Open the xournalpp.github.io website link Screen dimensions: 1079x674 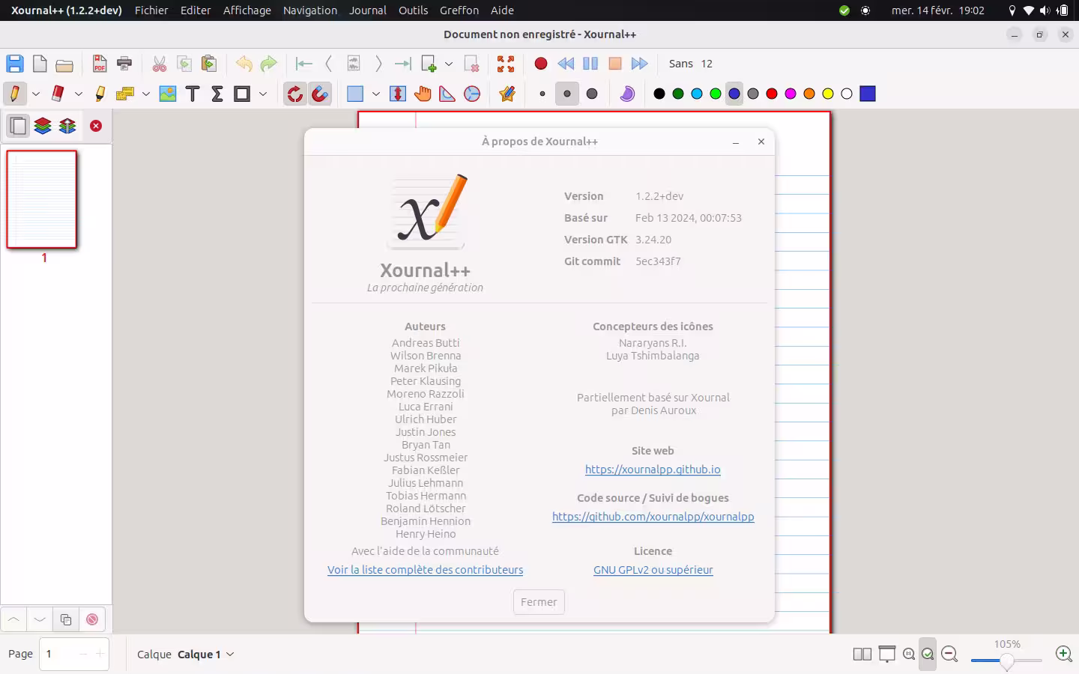(653, 470)
